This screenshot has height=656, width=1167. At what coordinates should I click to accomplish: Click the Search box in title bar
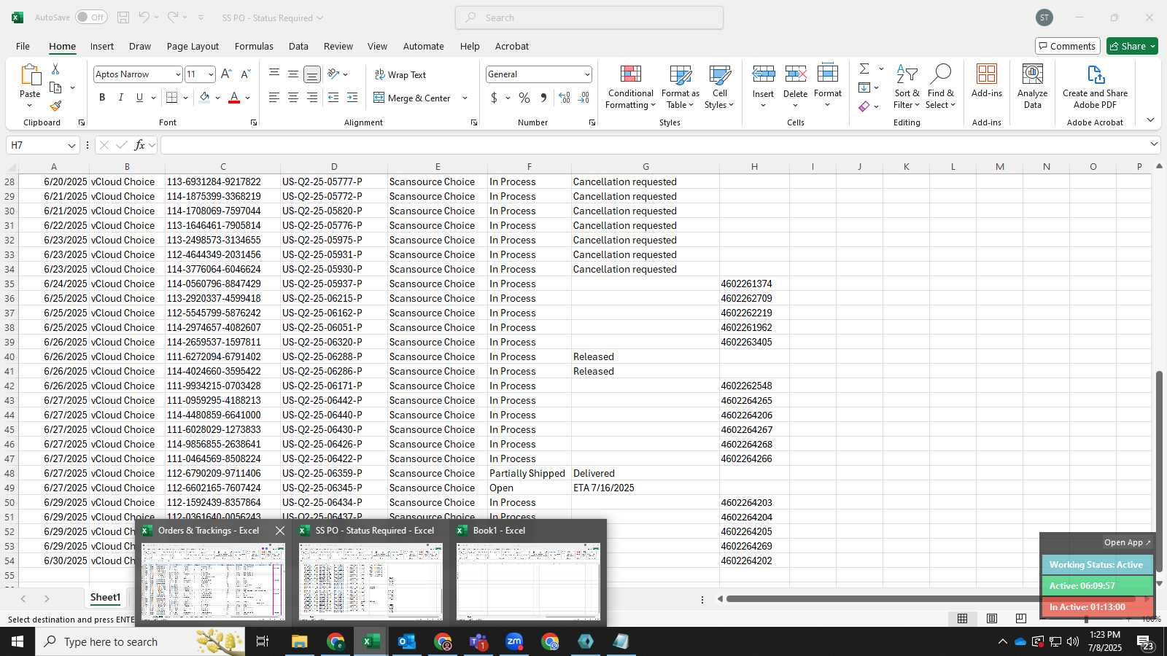[589, 17]
